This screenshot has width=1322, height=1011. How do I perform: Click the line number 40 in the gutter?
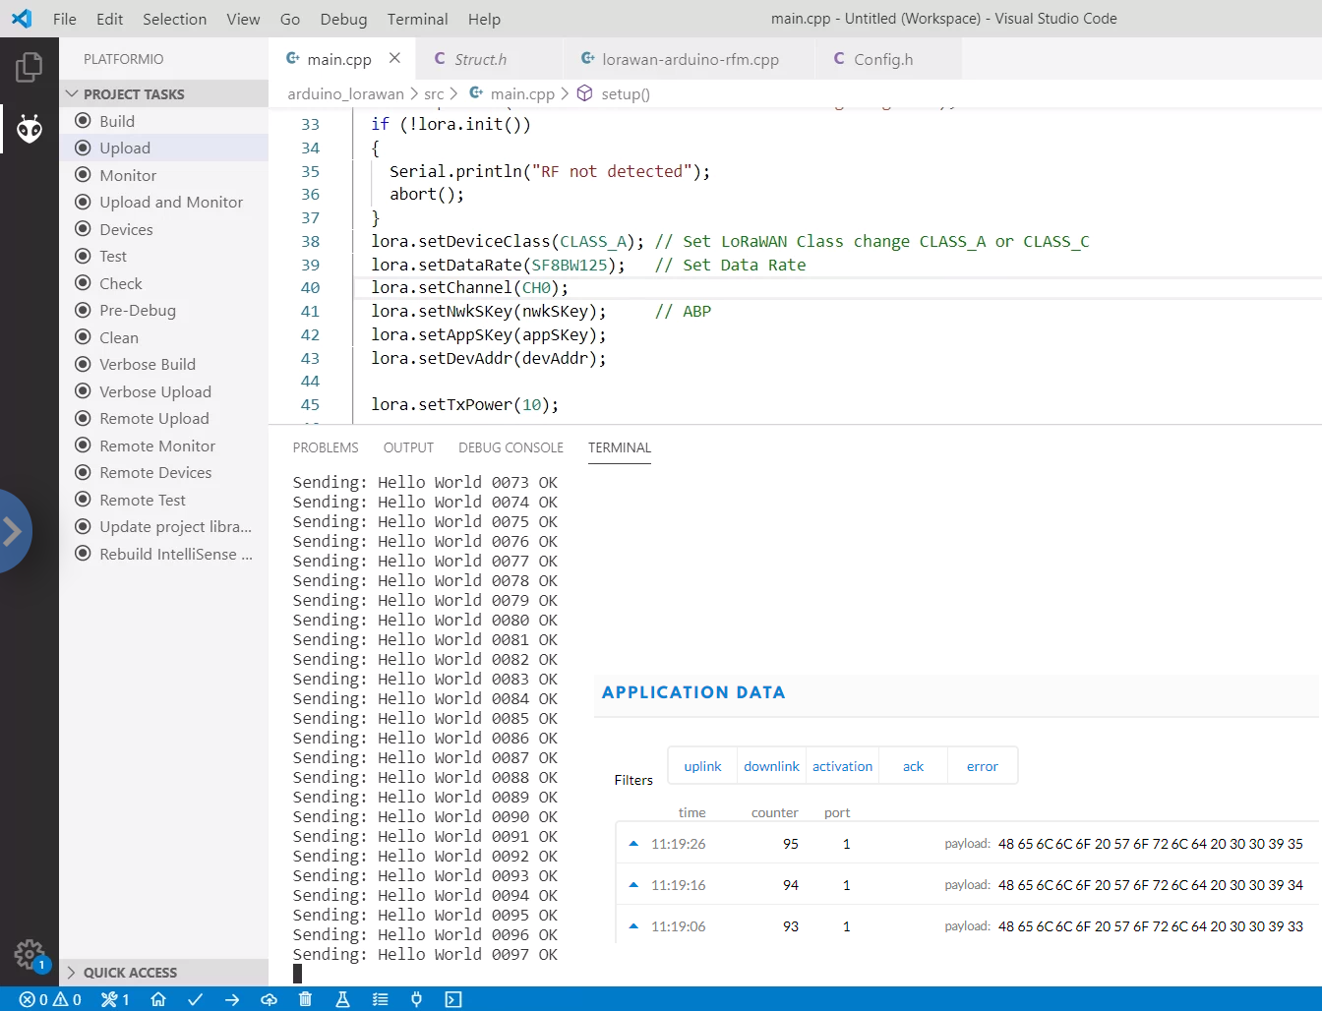click(x=310, y=287)
